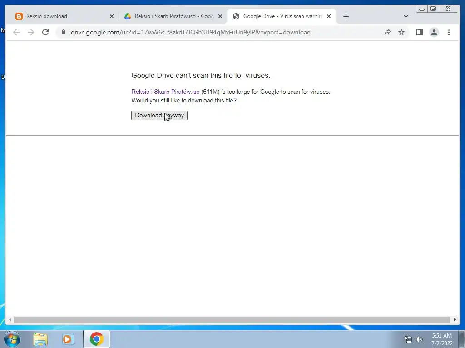Open the network tray icon
This screenshot has height=348, width=465.
408,340
